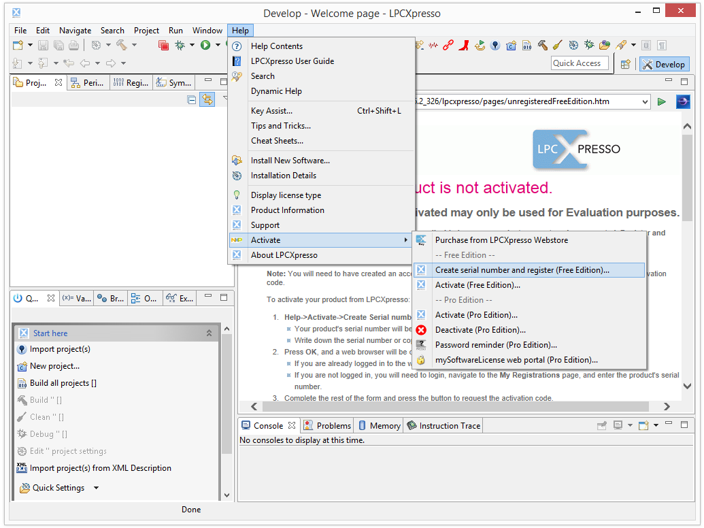
Task: Open the Project menu
Action: click(146, 31)
